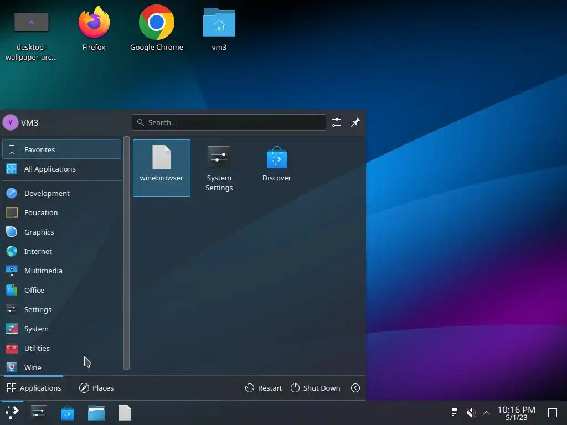The height and width of the screenshot is (425, 567).
Task: Click the blank document taskbar icon
Action: [125, 413]
